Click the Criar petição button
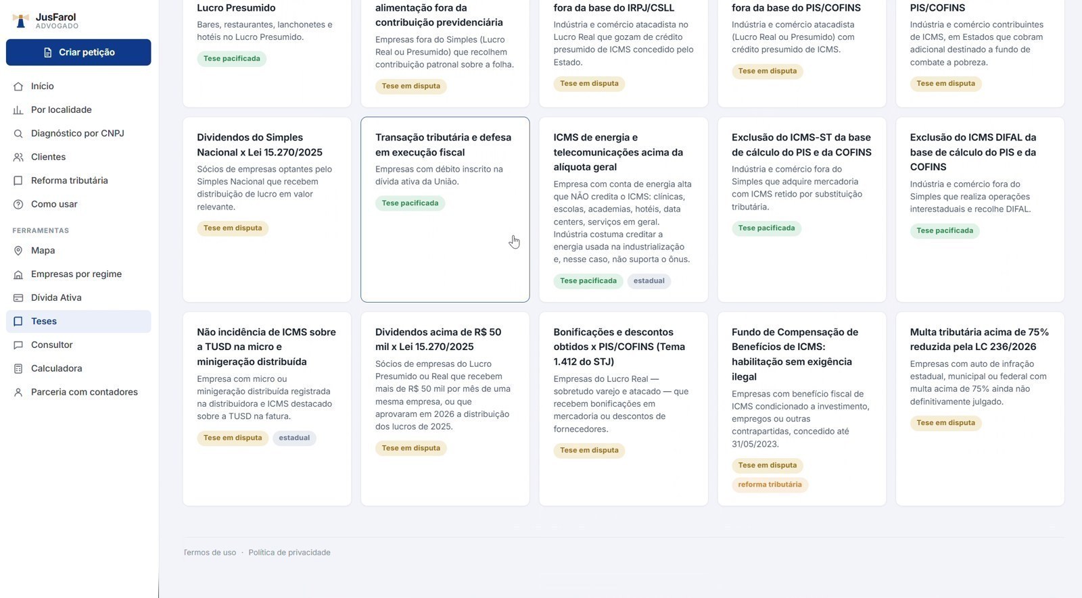This screenshot has width=1082, height=598. [78, 53]
